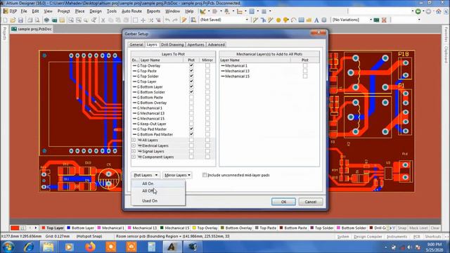Click the Redo arrow toolbar icon
This screenshot has height=253, width=450.
pyautogui.click(x=175, y=20)
